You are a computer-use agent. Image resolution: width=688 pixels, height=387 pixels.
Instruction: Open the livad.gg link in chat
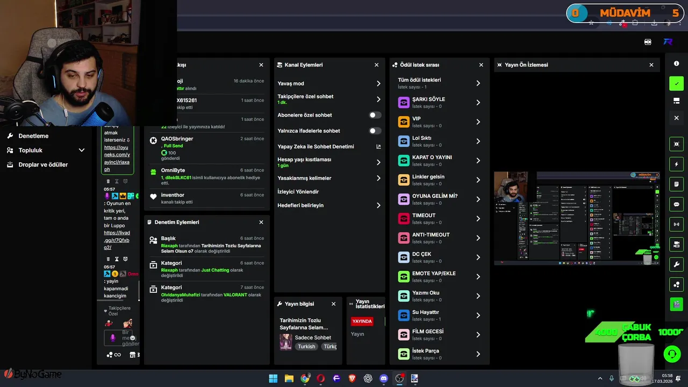tap(117, 240)
